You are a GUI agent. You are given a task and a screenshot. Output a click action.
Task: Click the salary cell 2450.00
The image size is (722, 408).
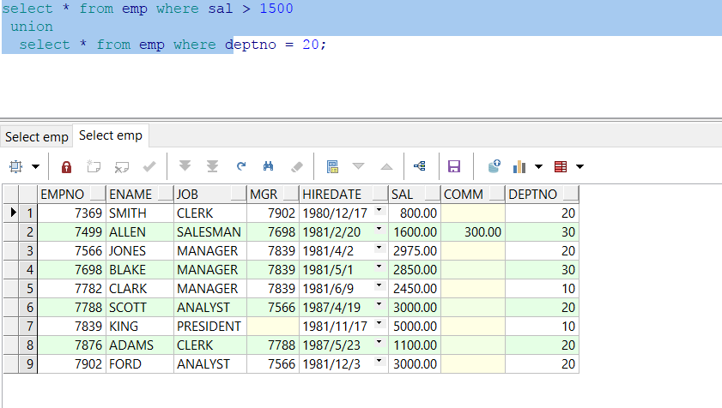415,288
